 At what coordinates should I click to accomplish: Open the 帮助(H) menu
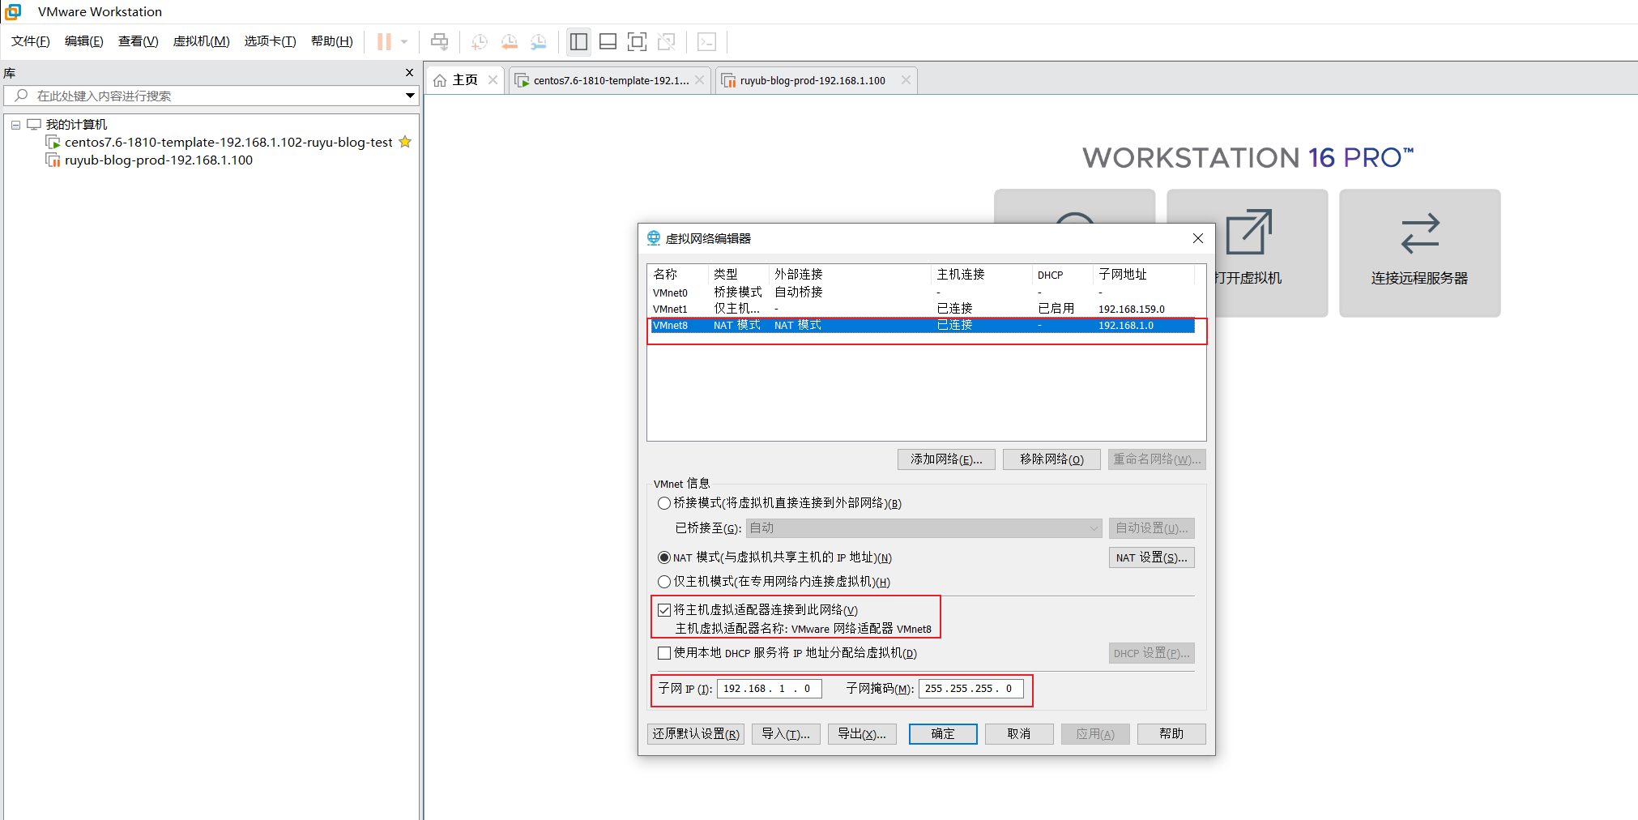332,41
